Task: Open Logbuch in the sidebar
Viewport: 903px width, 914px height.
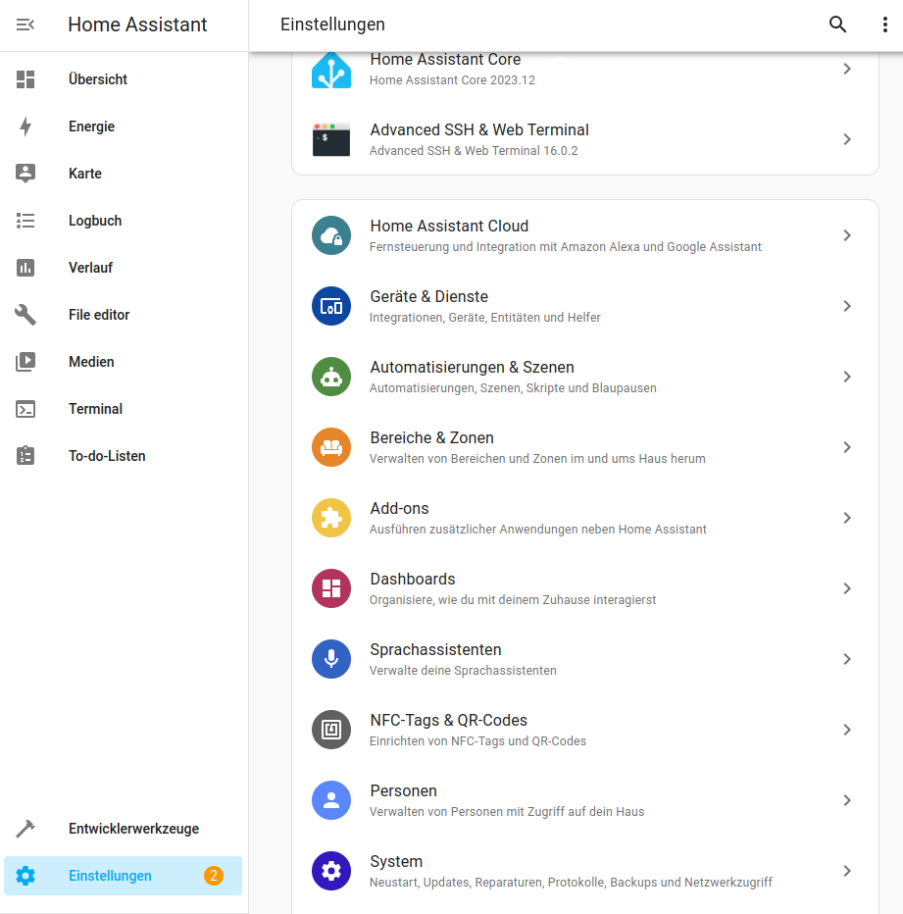Action: 123,221
